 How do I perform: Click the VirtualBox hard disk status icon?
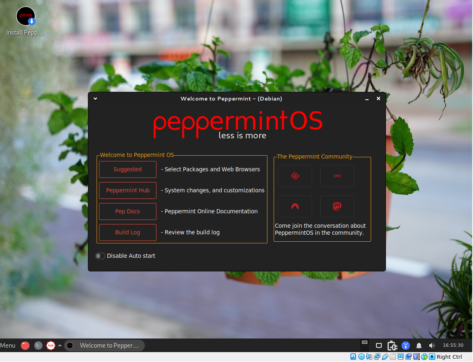[x=353, y=357]
